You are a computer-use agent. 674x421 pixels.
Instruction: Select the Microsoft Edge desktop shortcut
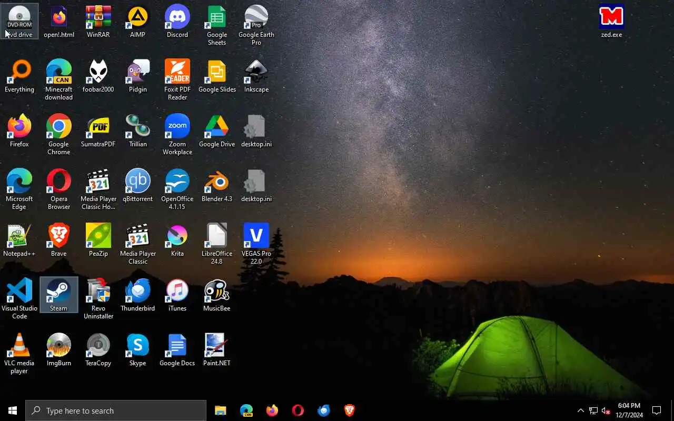(19, 189)
